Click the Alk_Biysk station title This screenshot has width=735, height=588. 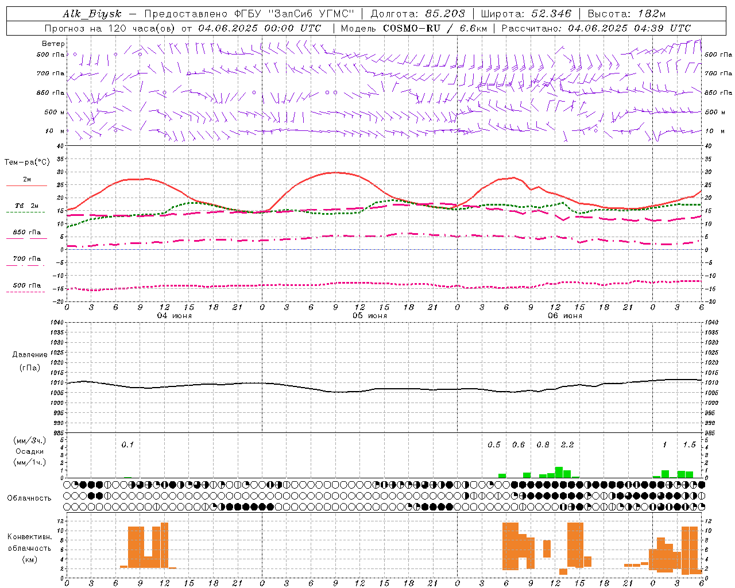pos(92,14)
